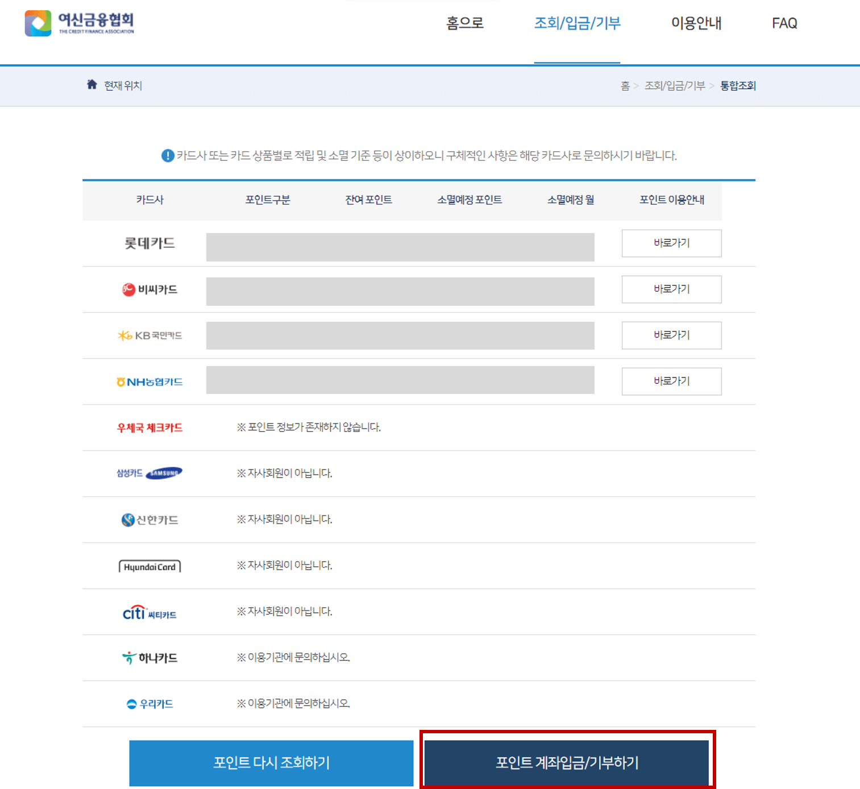Click the 통합조회 breadcrumb link

(737, 85)
